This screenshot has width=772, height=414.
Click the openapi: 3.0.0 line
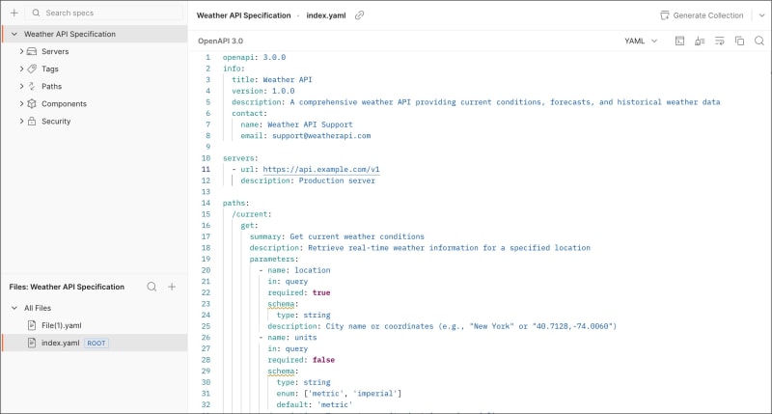coord(254,57)
